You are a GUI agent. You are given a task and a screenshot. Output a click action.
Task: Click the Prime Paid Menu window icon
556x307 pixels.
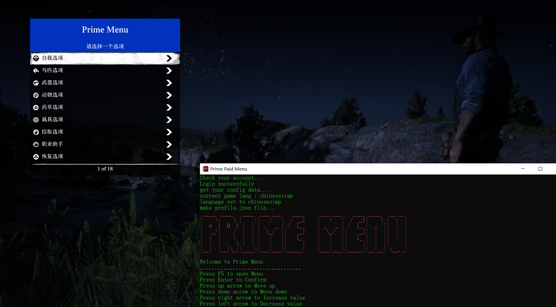[206, 169]
